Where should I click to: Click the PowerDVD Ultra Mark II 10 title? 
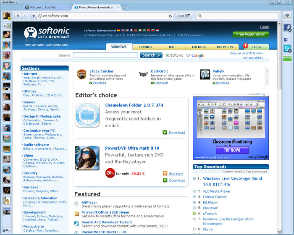click(x=132, y=148)
